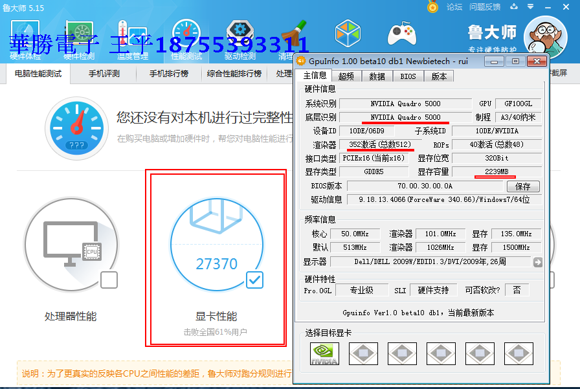
Task: Click the 鲁大师 mascot avatar
Action: coord(545,37)
